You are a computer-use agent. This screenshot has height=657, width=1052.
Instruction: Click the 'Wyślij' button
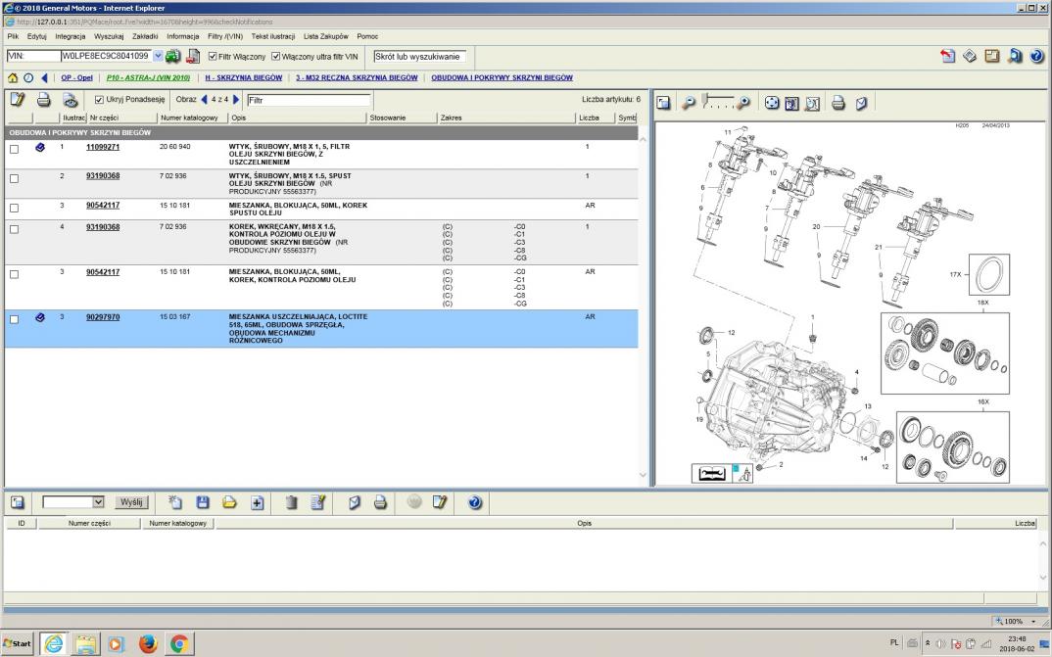[130, 502]
